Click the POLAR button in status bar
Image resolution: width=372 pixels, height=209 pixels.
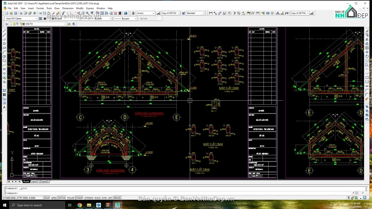pos(71,198)
